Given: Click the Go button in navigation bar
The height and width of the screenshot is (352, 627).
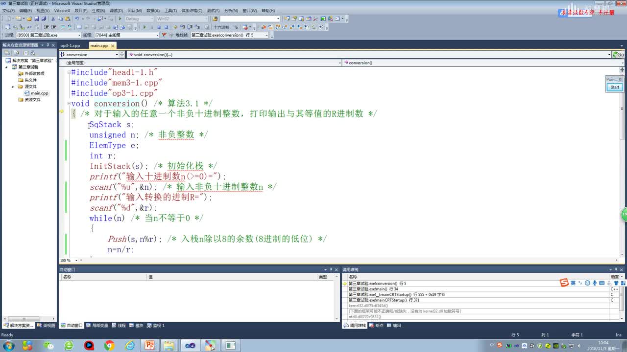Looking at the screenshot, I should click(618, 55).
